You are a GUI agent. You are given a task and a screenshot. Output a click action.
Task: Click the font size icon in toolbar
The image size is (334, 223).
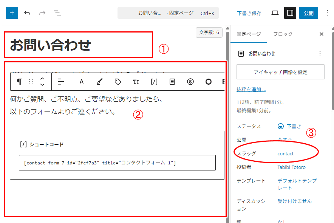[136, 82]
